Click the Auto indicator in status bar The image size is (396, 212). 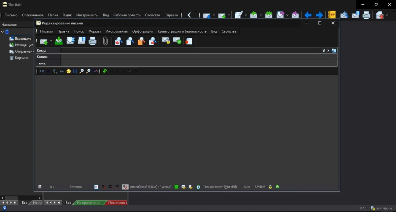tap(247, 187)
